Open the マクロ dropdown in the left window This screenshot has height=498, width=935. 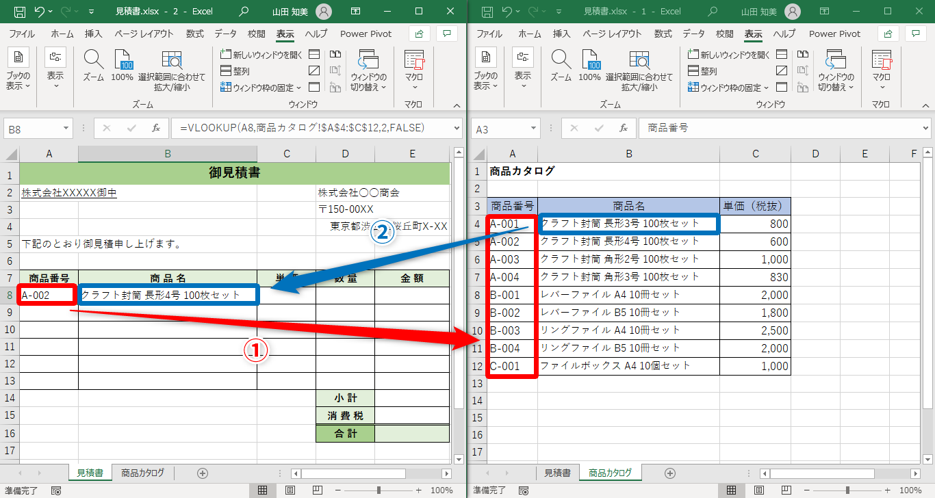click(413, 70)
